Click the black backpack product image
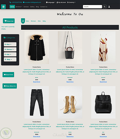 (x=103, y=102)
